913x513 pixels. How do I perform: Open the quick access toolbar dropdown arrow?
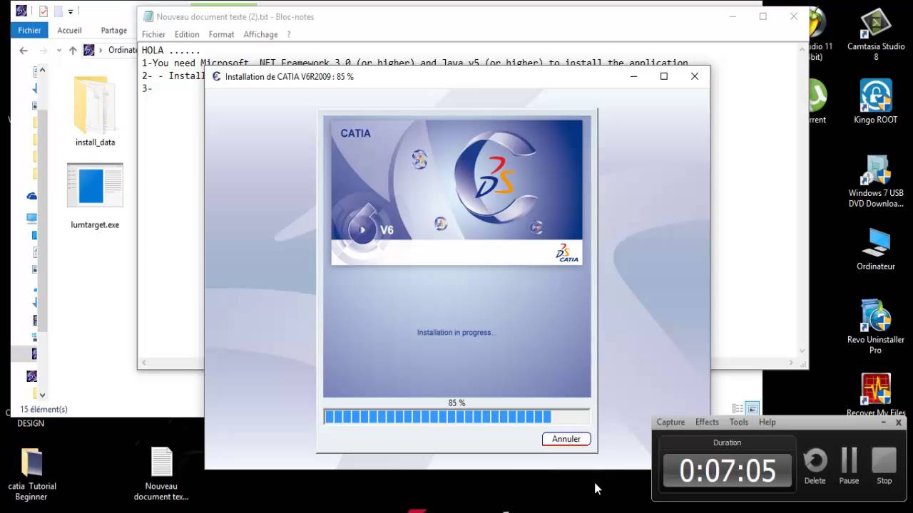(x=71, y=11)
